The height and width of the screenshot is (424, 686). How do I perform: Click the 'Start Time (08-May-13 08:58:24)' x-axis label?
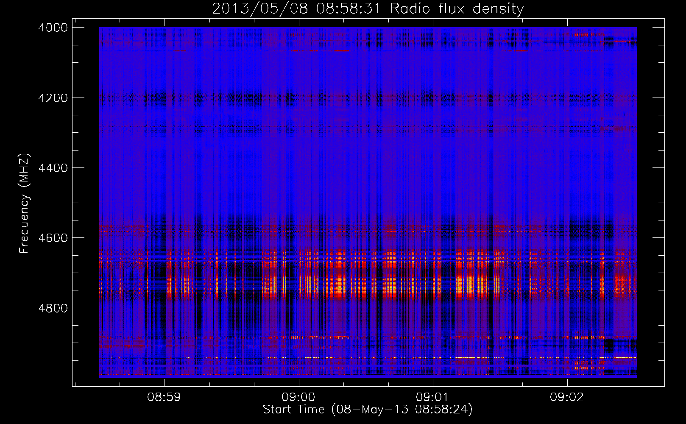coord(368,410)
